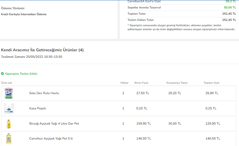Image resolution: width=239 pixels, height=146 pixels.
Task: Click the footnote about gramaj farklılıkları
Action: click(181, 27)
